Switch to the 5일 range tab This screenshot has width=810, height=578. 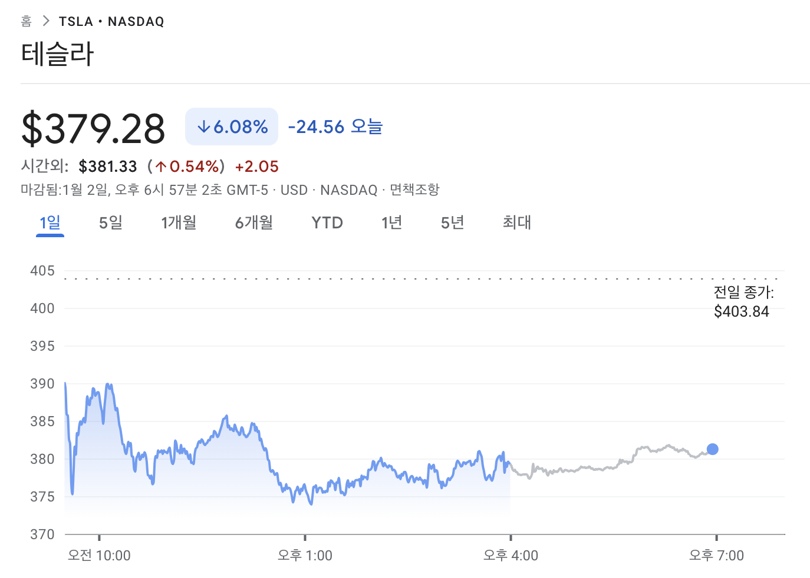point(111,222)
